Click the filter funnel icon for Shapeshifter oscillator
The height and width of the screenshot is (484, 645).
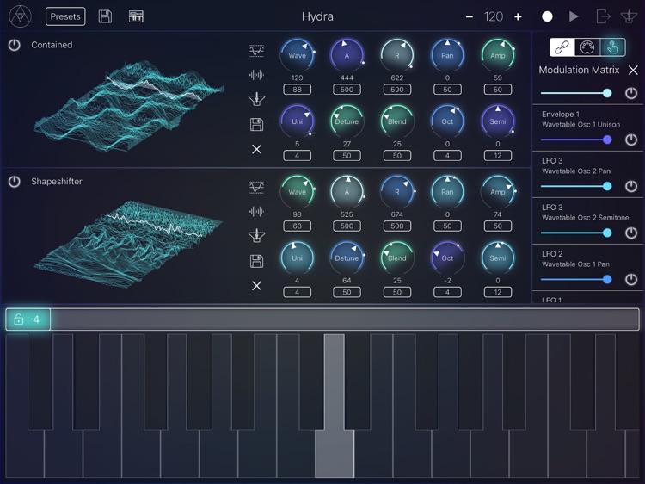click(x=256, y=236)
